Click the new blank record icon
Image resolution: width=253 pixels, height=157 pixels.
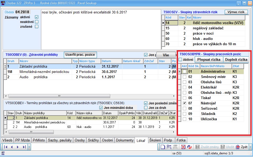point(163,147)
